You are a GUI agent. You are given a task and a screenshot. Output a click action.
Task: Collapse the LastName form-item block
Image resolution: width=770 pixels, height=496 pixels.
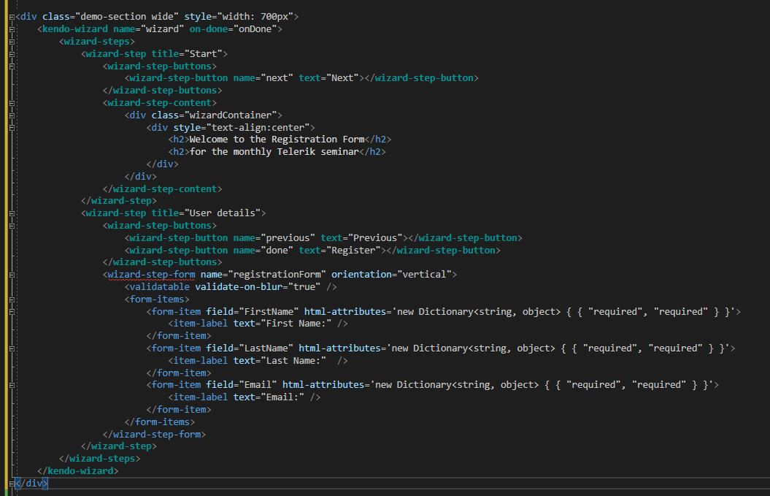click(x=12, y=348)
